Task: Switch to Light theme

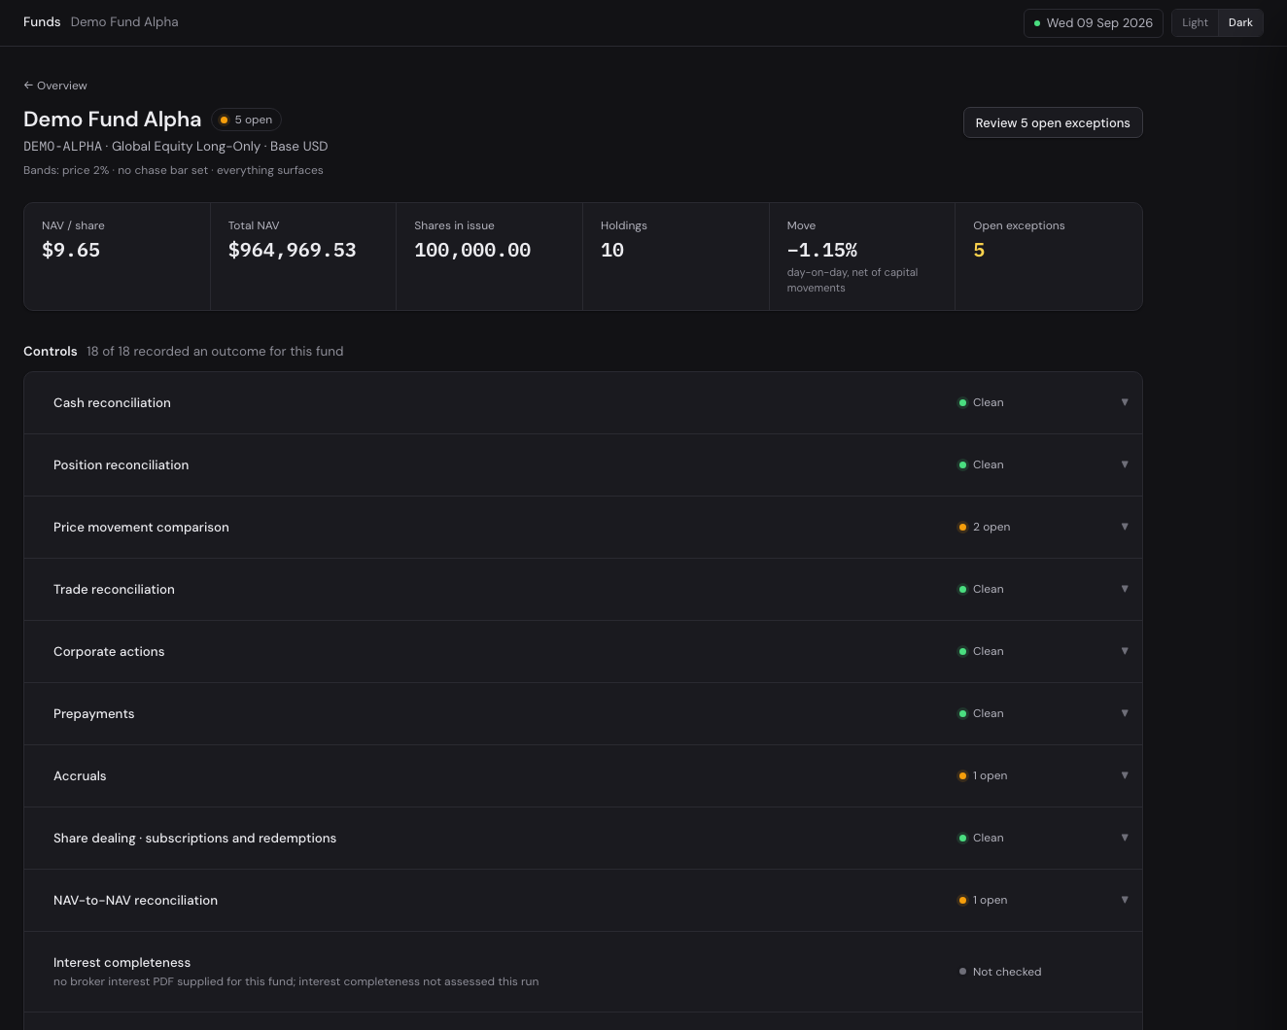Action: 1195,22
